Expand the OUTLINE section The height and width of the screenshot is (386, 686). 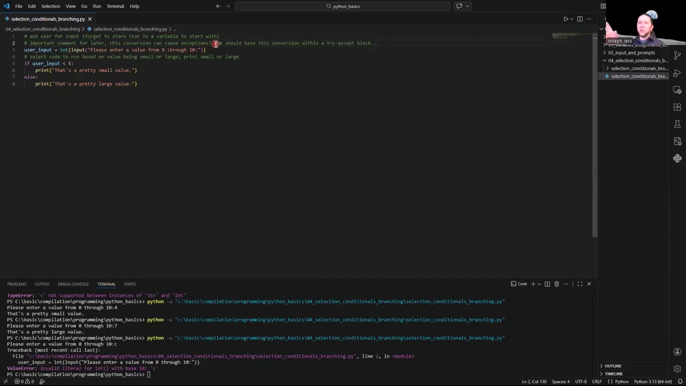pos(613,366)
